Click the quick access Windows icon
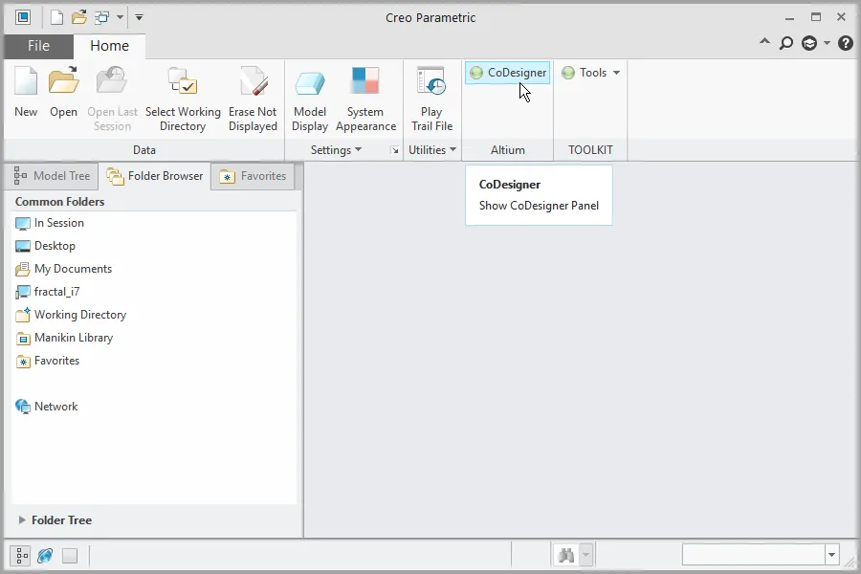The image size is (861, 574). 102,17
